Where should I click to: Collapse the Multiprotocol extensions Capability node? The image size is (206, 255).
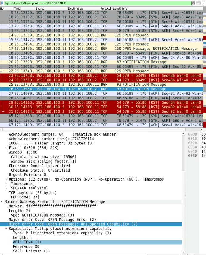point(6,229)
